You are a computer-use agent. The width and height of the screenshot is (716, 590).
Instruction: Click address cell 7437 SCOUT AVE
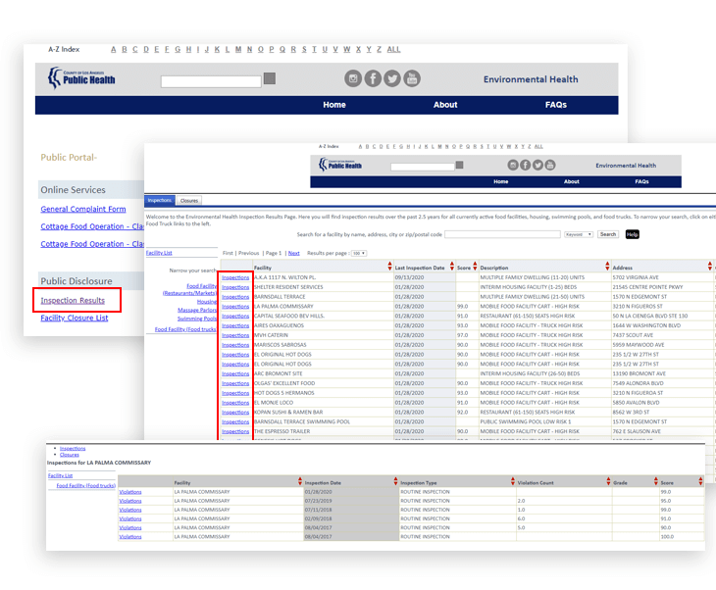tap(662, 335)
